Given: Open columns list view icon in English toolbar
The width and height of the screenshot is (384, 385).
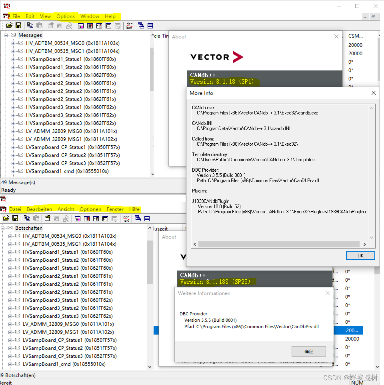Looking at the screenshot, I should 90,26.
